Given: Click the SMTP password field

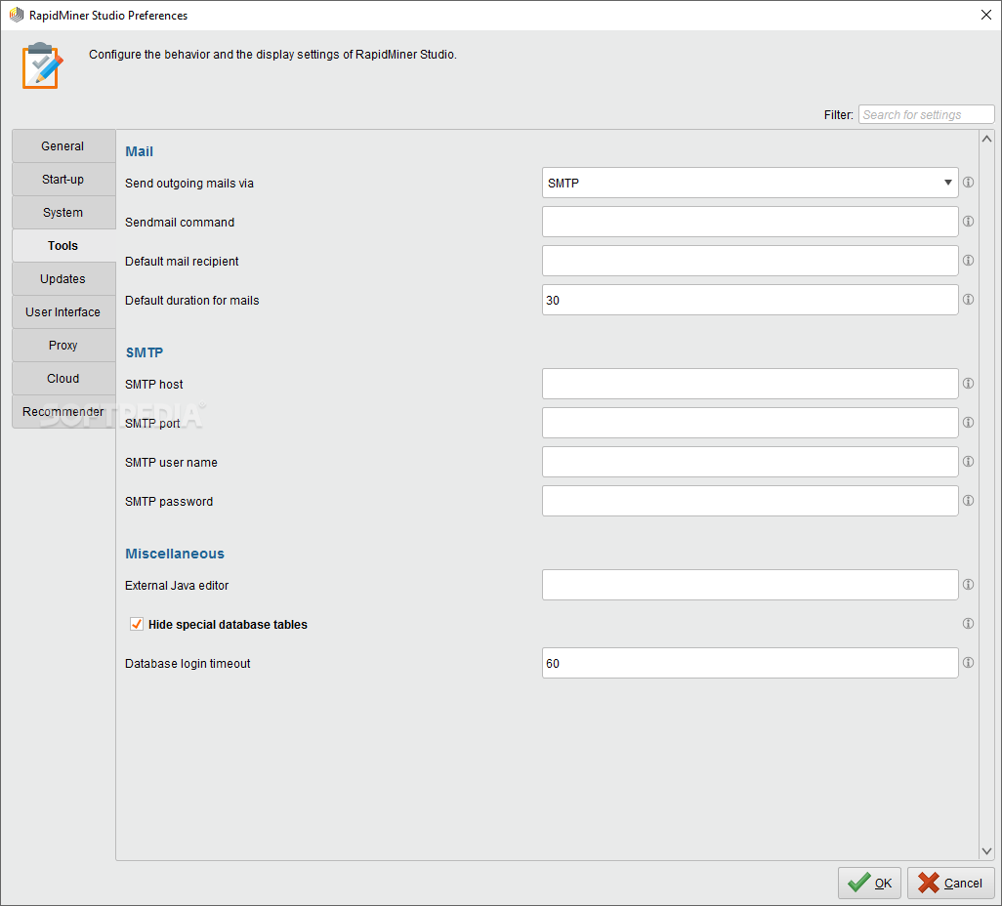Looking at the screenshot, I should [750, 501].
